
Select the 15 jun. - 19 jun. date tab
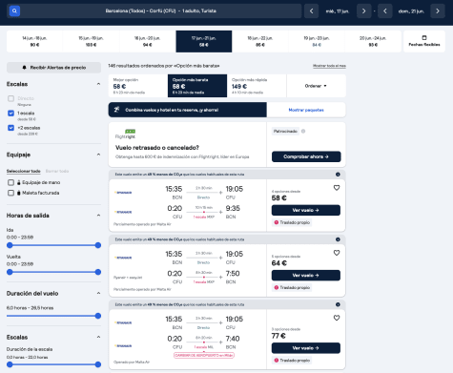pos(92,41)
